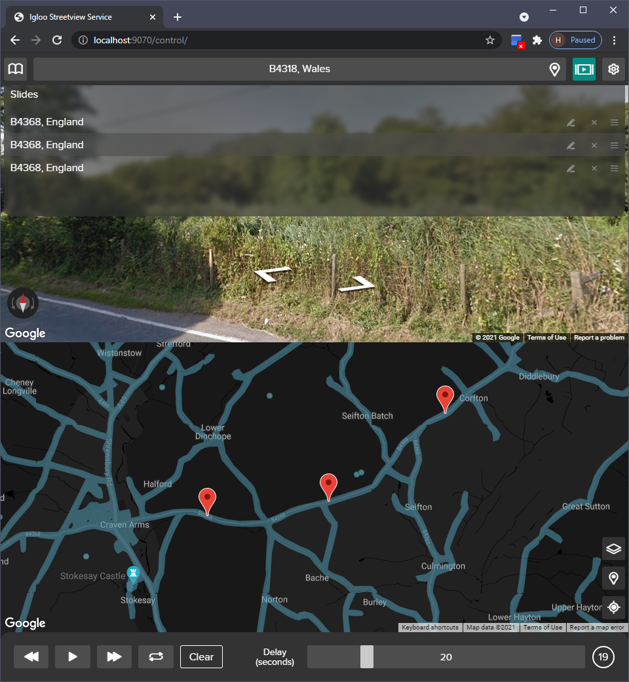Open Terms of Use on Street View
Image resolution: width=629 pixels, height=682 pixels.
546,338
